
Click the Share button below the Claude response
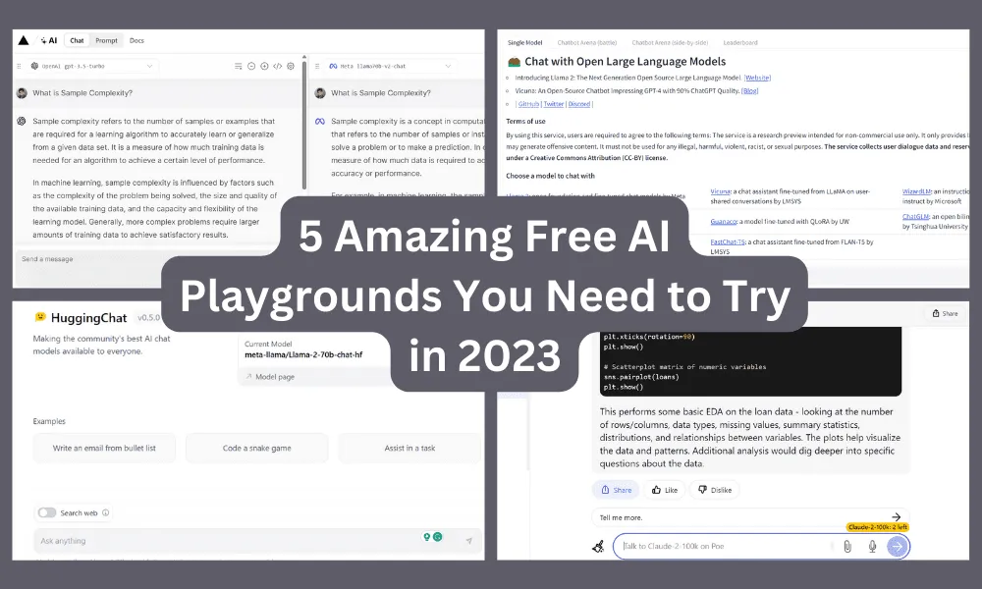point(617,490)
